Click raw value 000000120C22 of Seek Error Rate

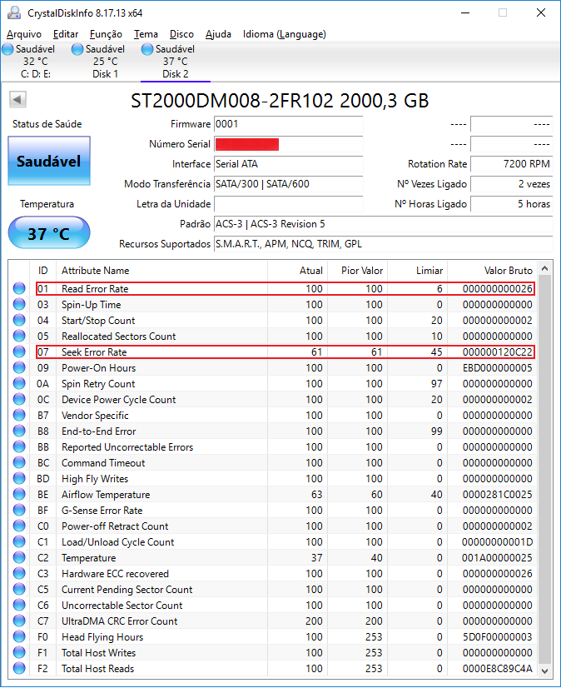point(498,352)
